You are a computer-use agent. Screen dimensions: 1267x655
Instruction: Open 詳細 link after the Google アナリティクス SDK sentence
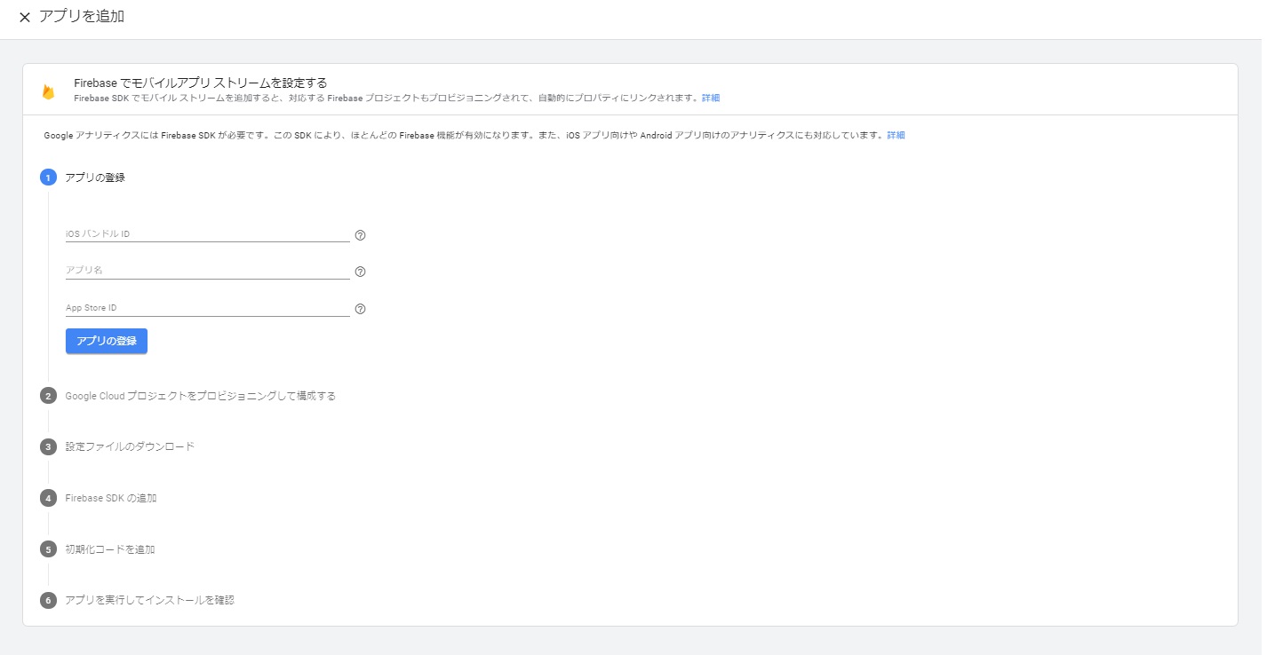coord(896,135)
